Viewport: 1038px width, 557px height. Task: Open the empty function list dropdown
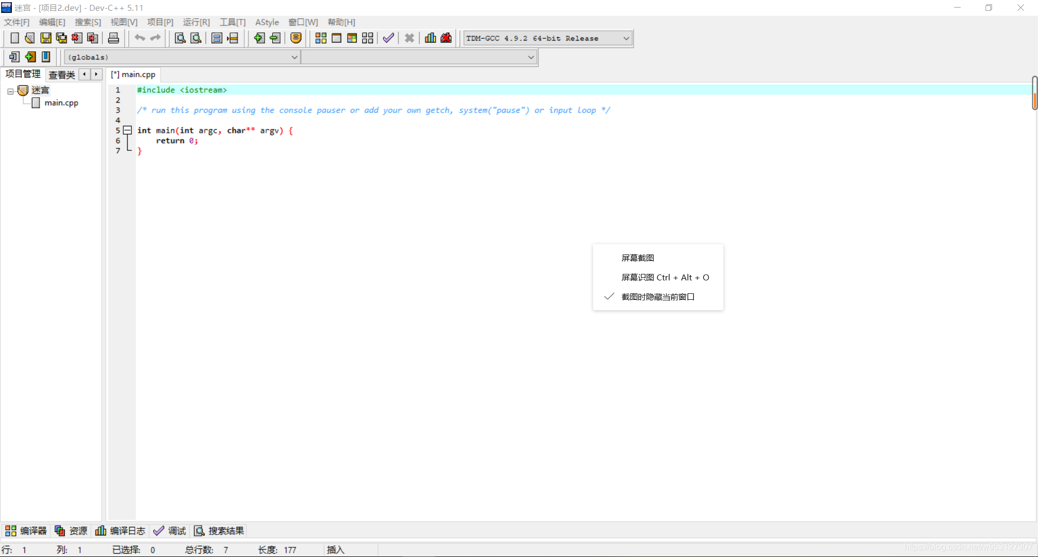(x=419, y=57)
